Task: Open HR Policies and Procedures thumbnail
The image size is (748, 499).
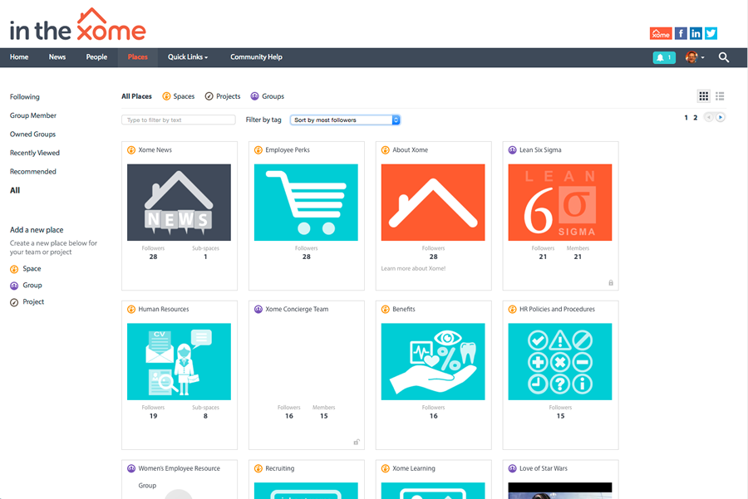Action: click(560, 362)
